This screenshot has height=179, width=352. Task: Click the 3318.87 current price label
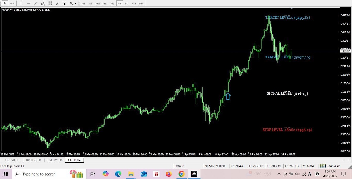345,51
